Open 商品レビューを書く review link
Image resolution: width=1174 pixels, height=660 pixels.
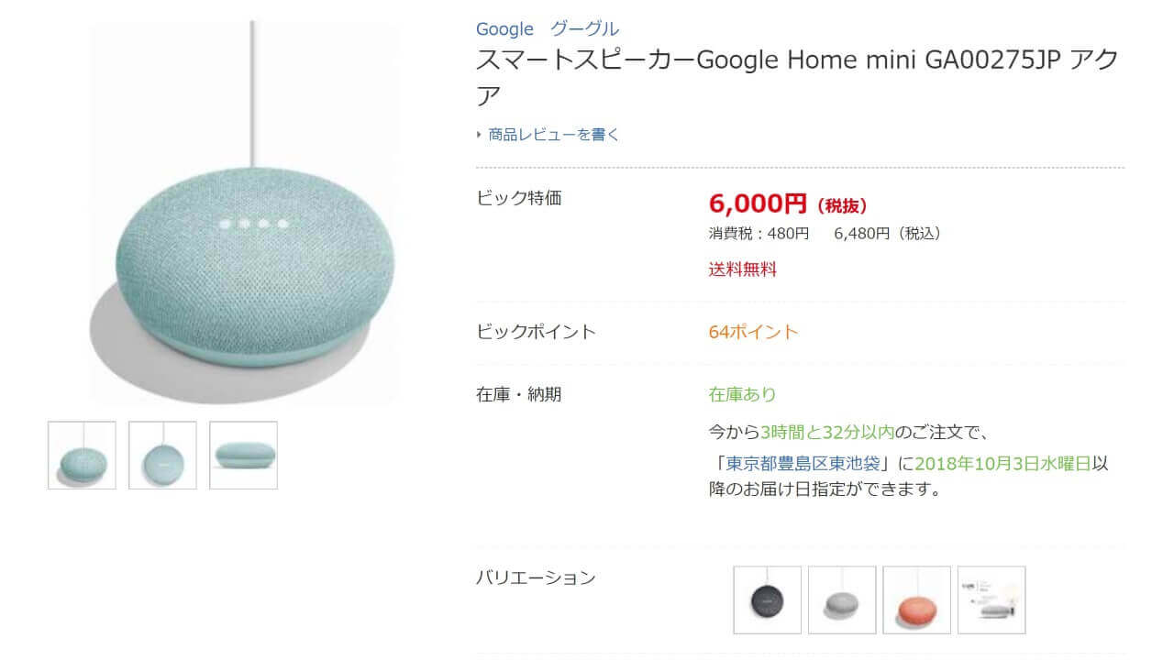(x=554, y=135)
